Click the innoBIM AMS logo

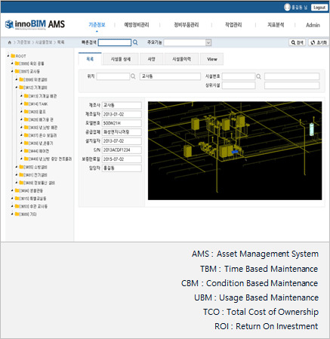35,24
